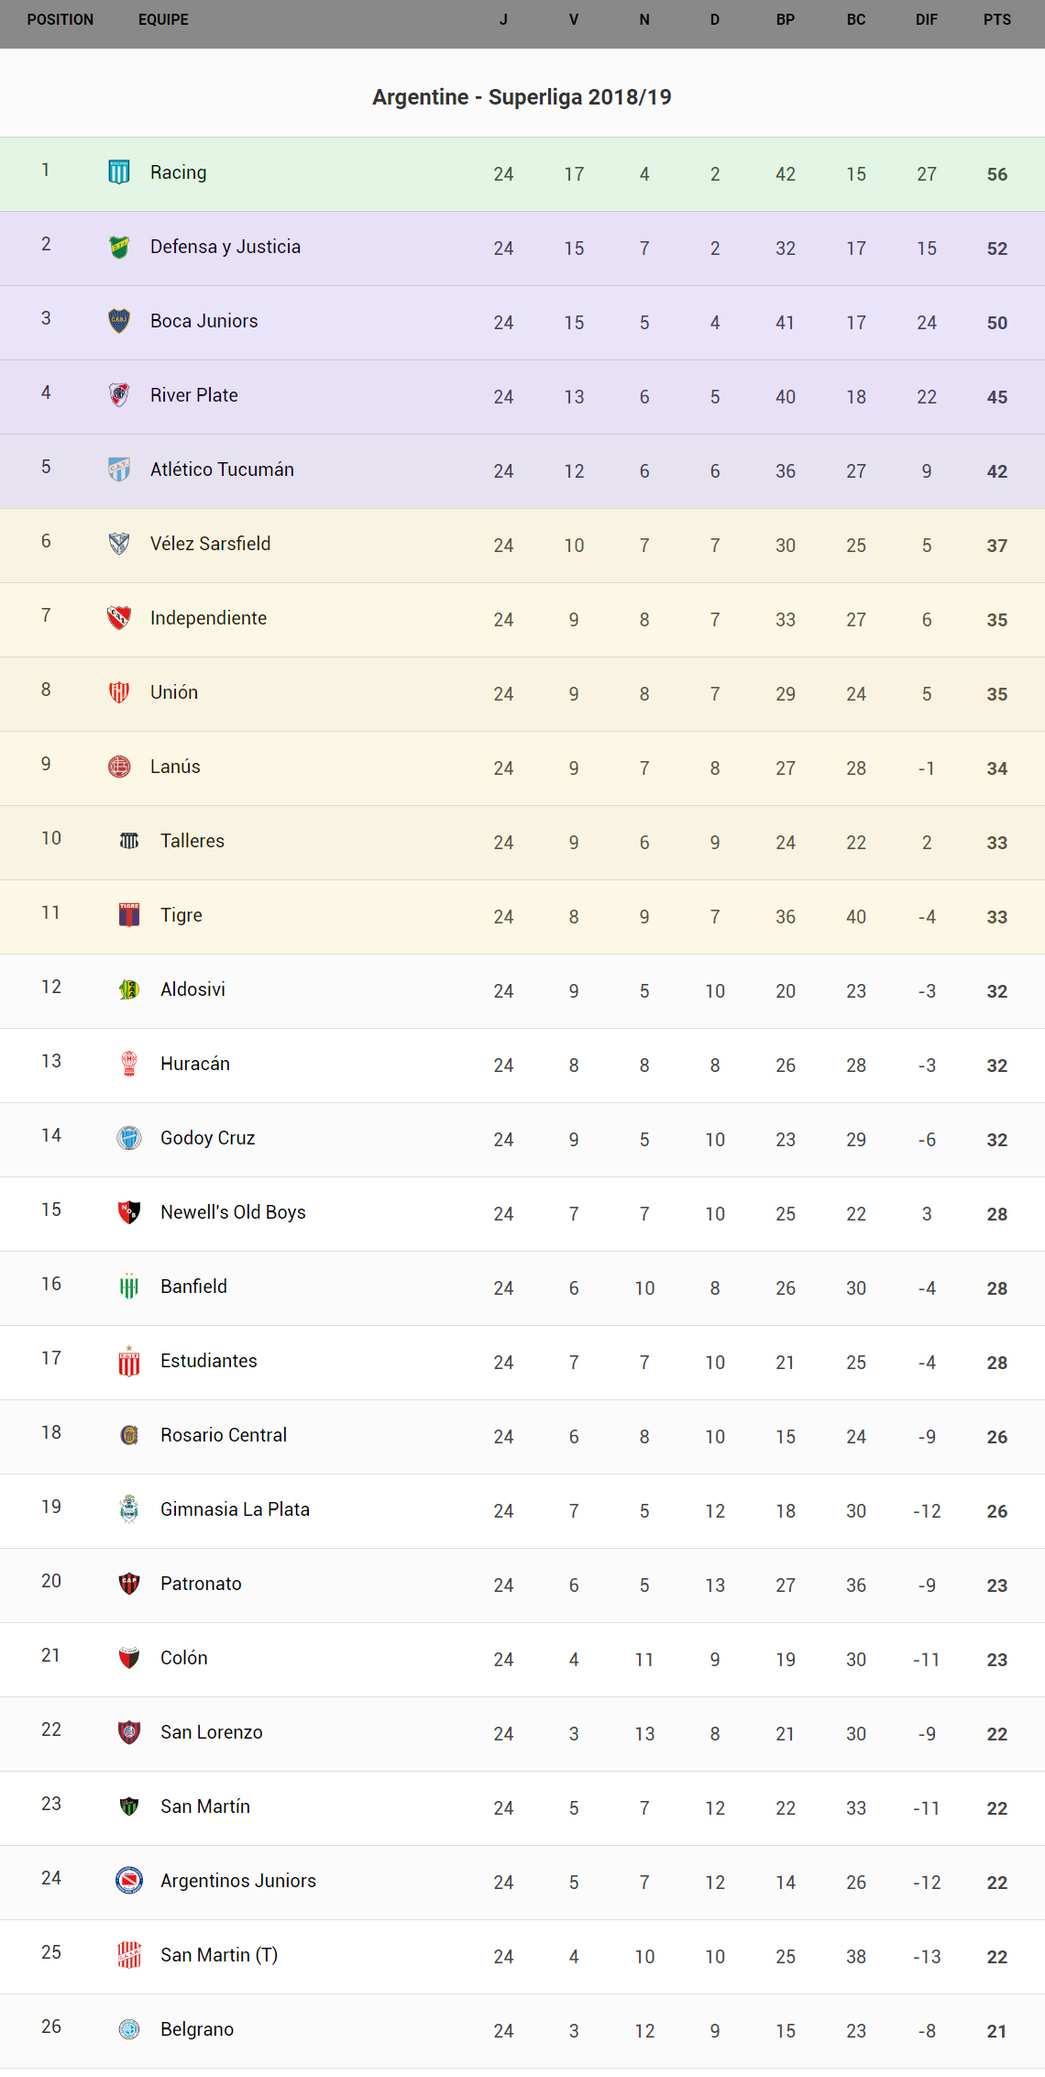Click the PTS column header

coord(997,20)
